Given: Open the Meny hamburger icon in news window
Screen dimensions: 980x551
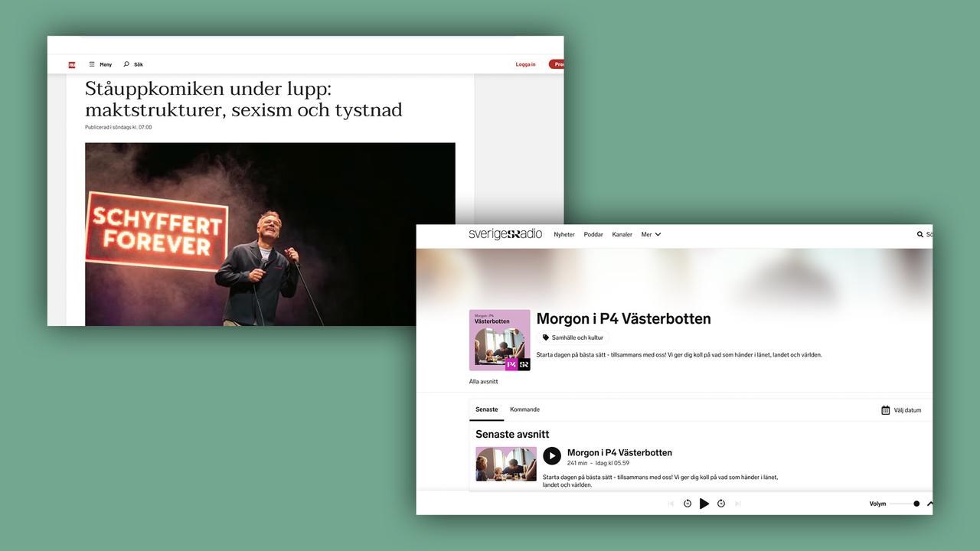Looking at the screenshot, I should tap(92, 64).
